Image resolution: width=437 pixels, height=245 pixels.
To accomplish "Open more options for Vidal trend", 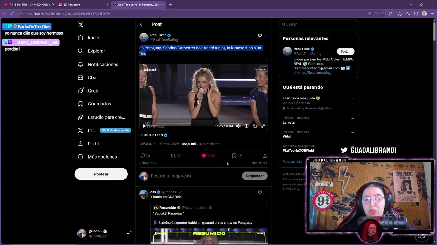I will click(x=352, y=132).
